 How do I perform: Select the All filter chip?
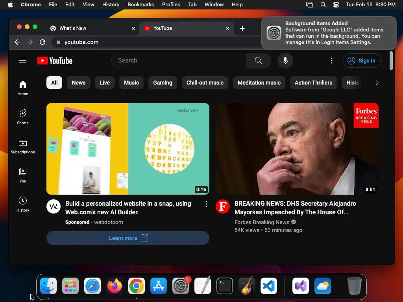(x=54, y=83)
